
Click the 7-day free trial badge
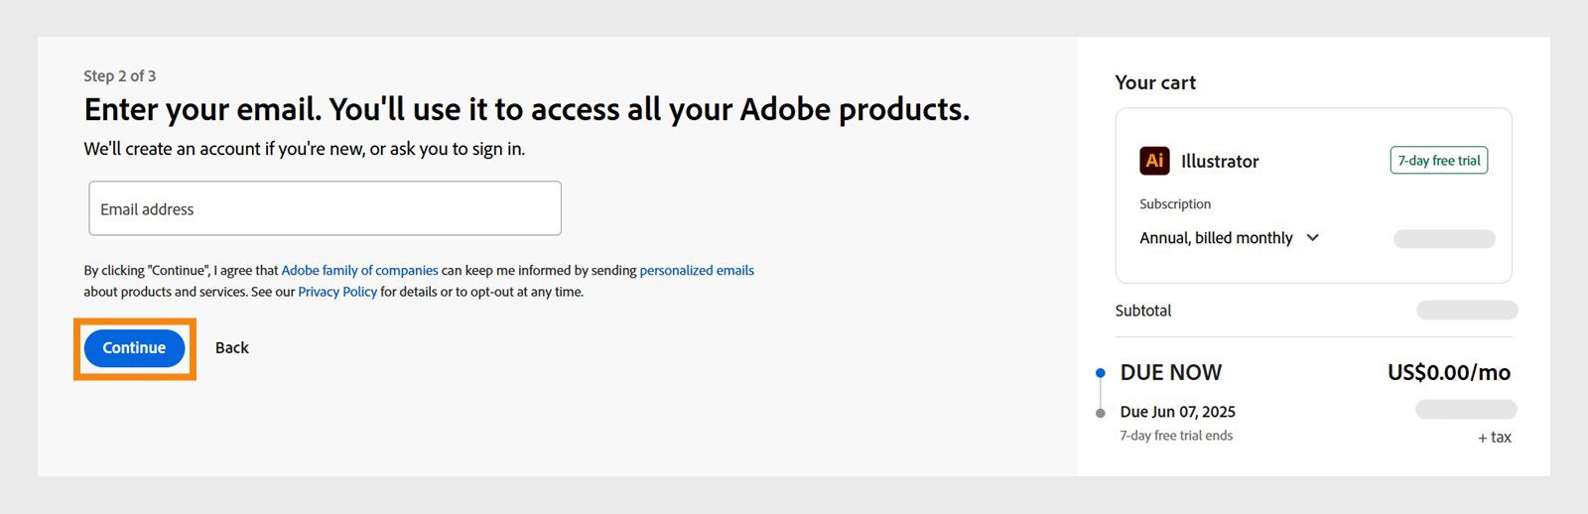point(1438,161)
